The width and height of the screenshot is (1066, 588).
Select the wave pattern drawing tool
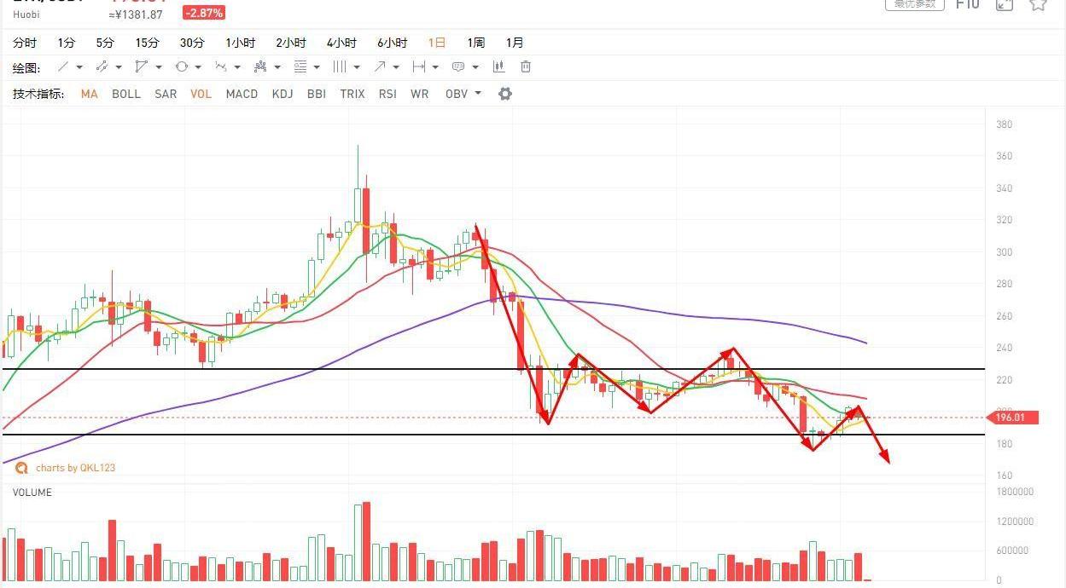222,66
